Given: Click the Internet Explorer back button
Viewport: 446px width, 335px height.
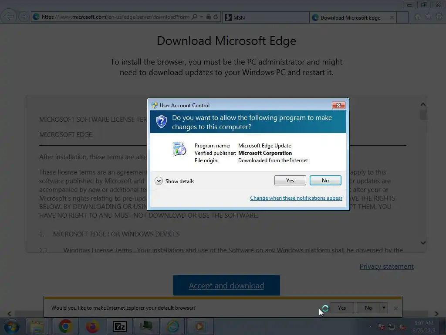Looking at the screenshot, I should pos(9,17).
